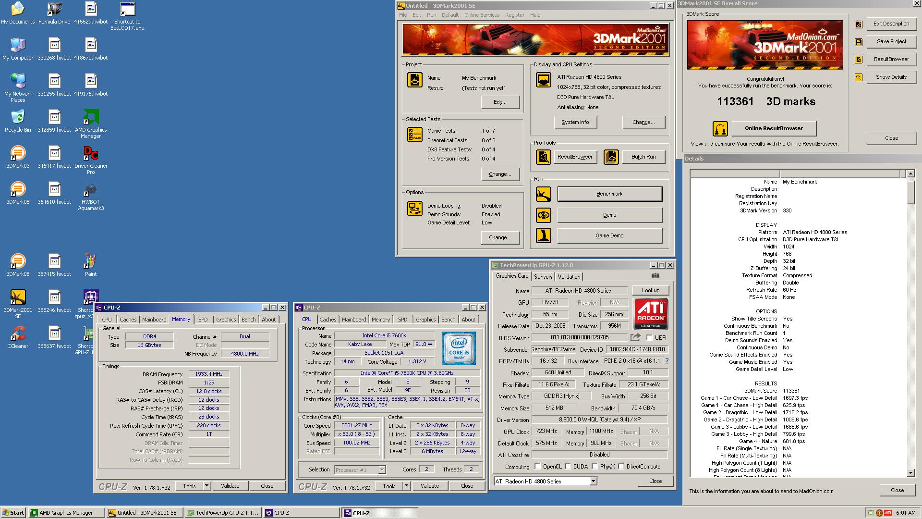The image size is (922, 519).
Task: Launch 3DMark06 desktop shortcut
Action: point(18,266)
